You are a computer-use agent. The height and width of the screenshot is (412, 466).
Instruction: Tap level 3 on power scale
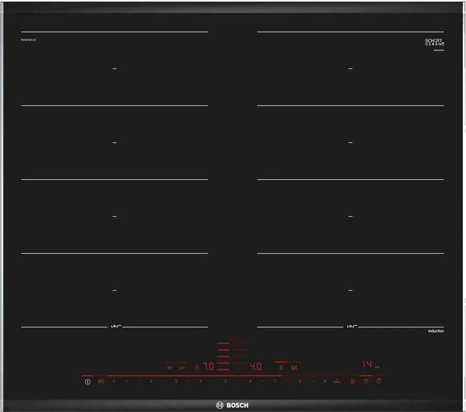pos(176,381)
